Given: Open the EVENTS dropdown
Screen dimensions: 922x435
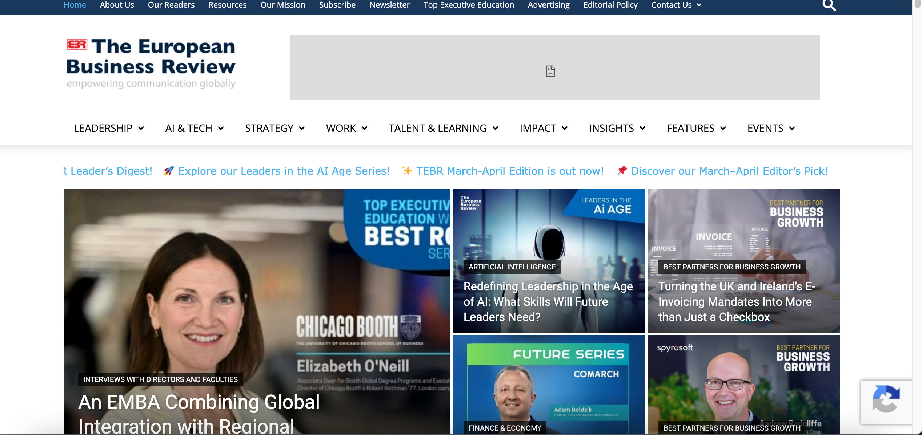Looking at the screenshot, I should tap(771, 128).
